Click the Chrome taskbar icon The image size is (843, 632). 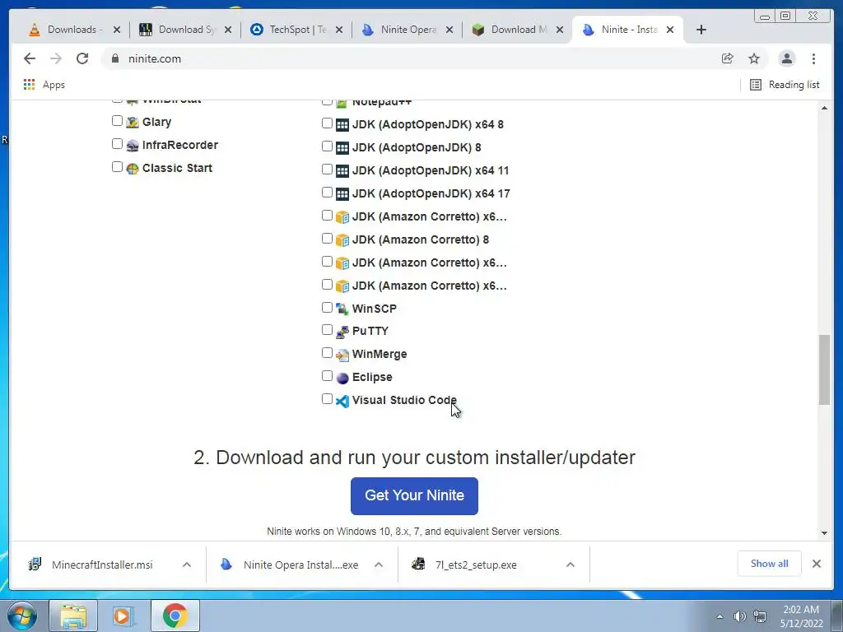175,616
